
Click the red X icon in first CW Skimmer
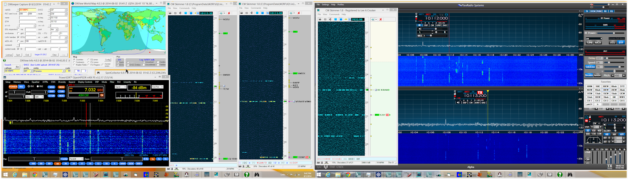pos(229,13)
